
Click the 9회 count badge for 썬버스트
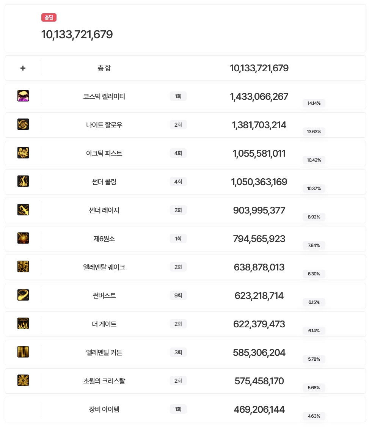(x=178, y=295)
